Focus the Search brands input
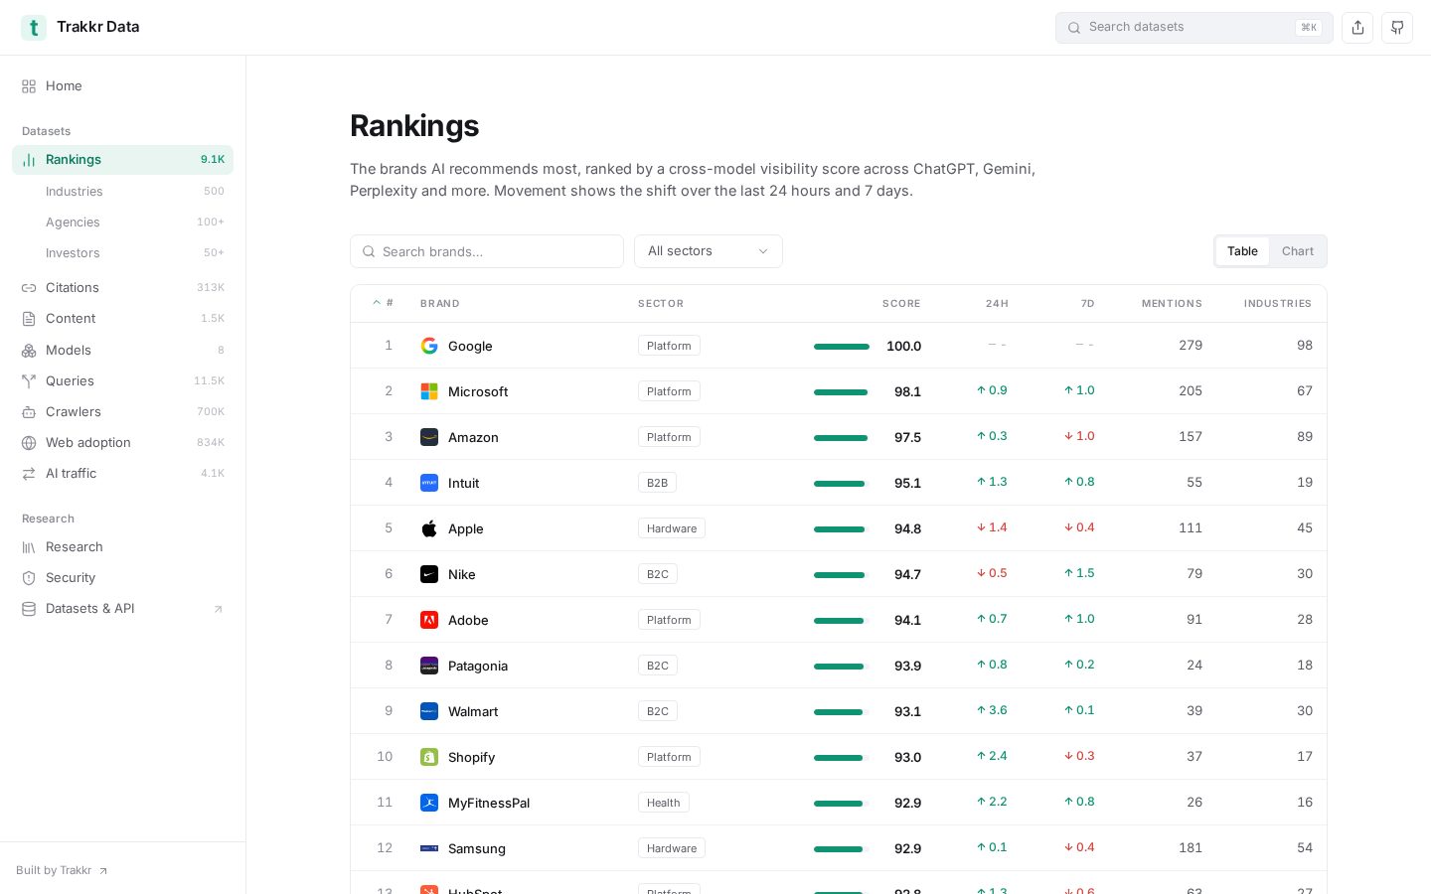Screen dimensions: 1431x894 487,251
